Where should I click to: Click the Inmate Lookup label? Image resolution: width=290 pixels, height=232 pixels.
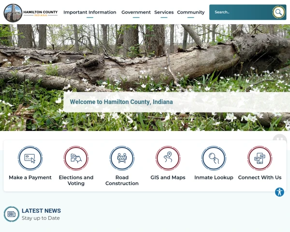[214, 177]
